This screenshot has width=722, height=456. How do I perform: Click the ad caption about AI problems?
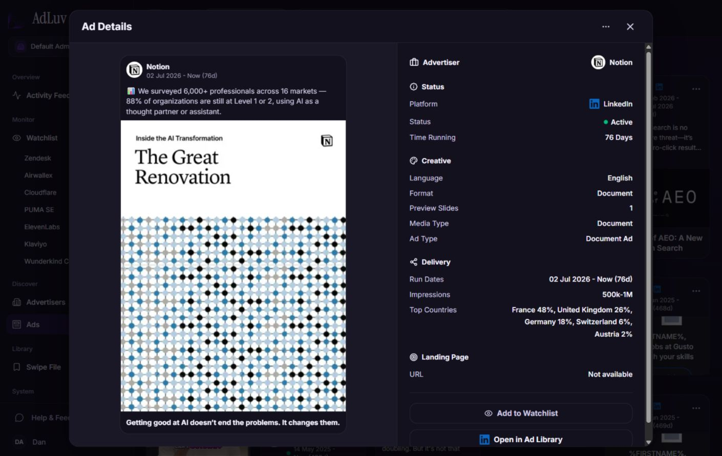pos(233,423)
